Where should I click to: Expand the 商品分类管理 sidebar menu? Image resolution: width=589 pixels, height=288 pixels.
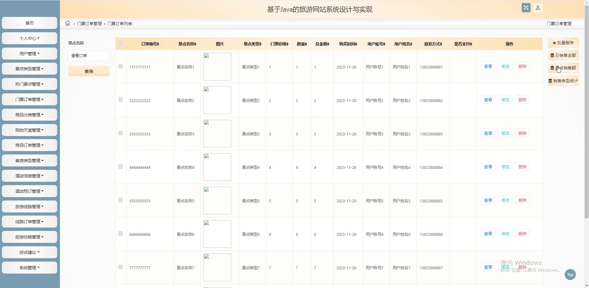coord(30,115)
